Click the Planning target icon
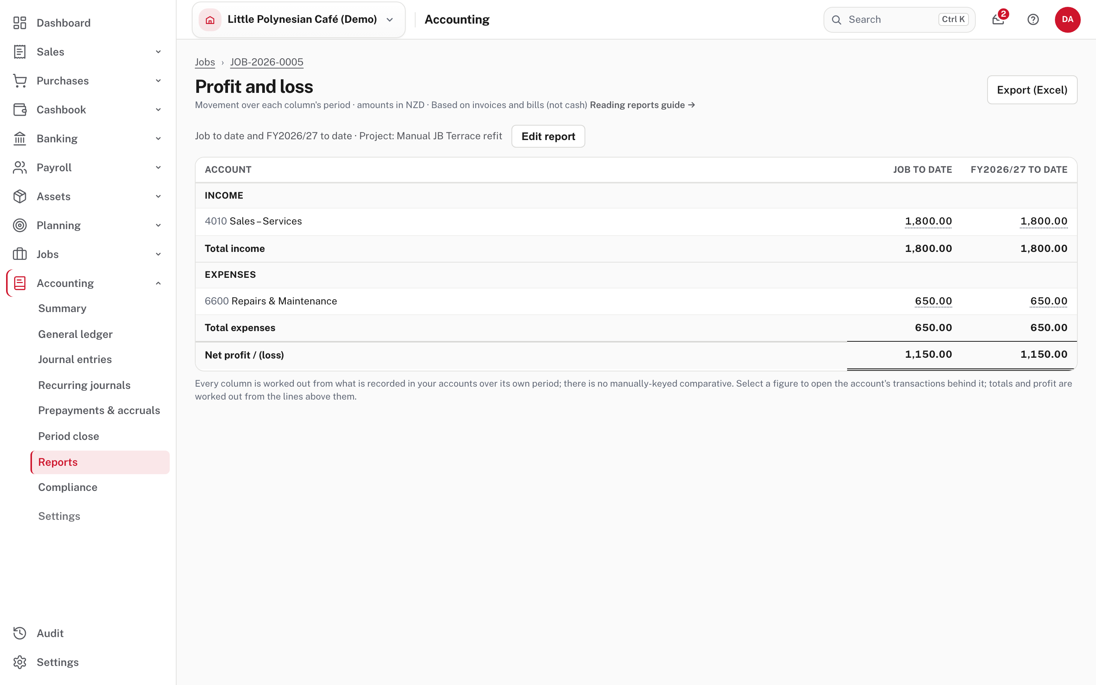The width and height of the screenshot is (1096, 685). [x=20, y=225]
